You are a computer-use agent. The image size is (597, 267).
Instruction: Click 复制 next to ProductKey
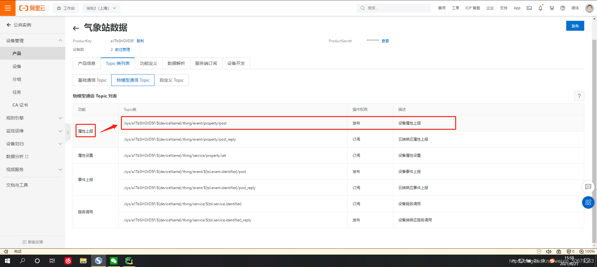click(x=140, y=41)
